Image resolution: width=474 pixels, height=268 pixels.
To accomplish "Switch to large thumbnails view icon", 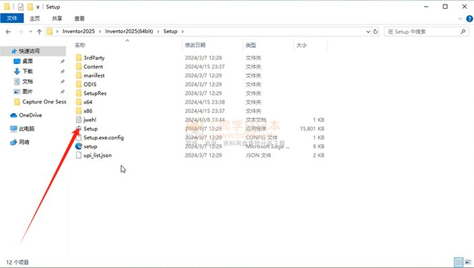I will (x=468, y=262).
